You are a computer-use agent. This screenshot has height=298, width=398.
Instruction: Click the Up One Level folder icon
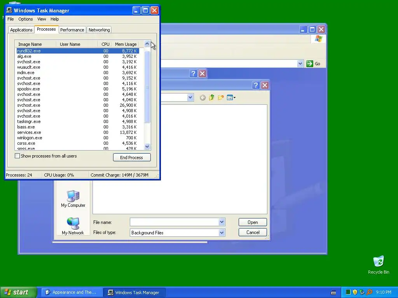[x=211, y=97]
